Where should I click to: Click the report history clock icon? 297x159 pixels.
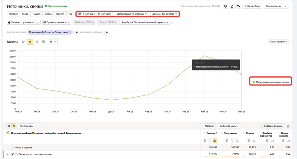(x=225, y=6)
